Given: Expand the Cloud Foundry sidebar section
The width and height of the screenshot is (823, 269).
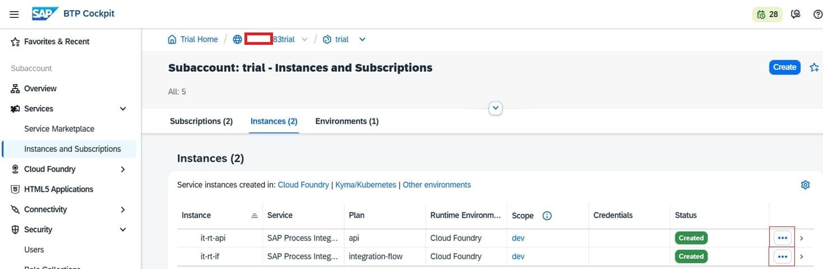Looking at the screenshot, I should click(x=123, y=169).
